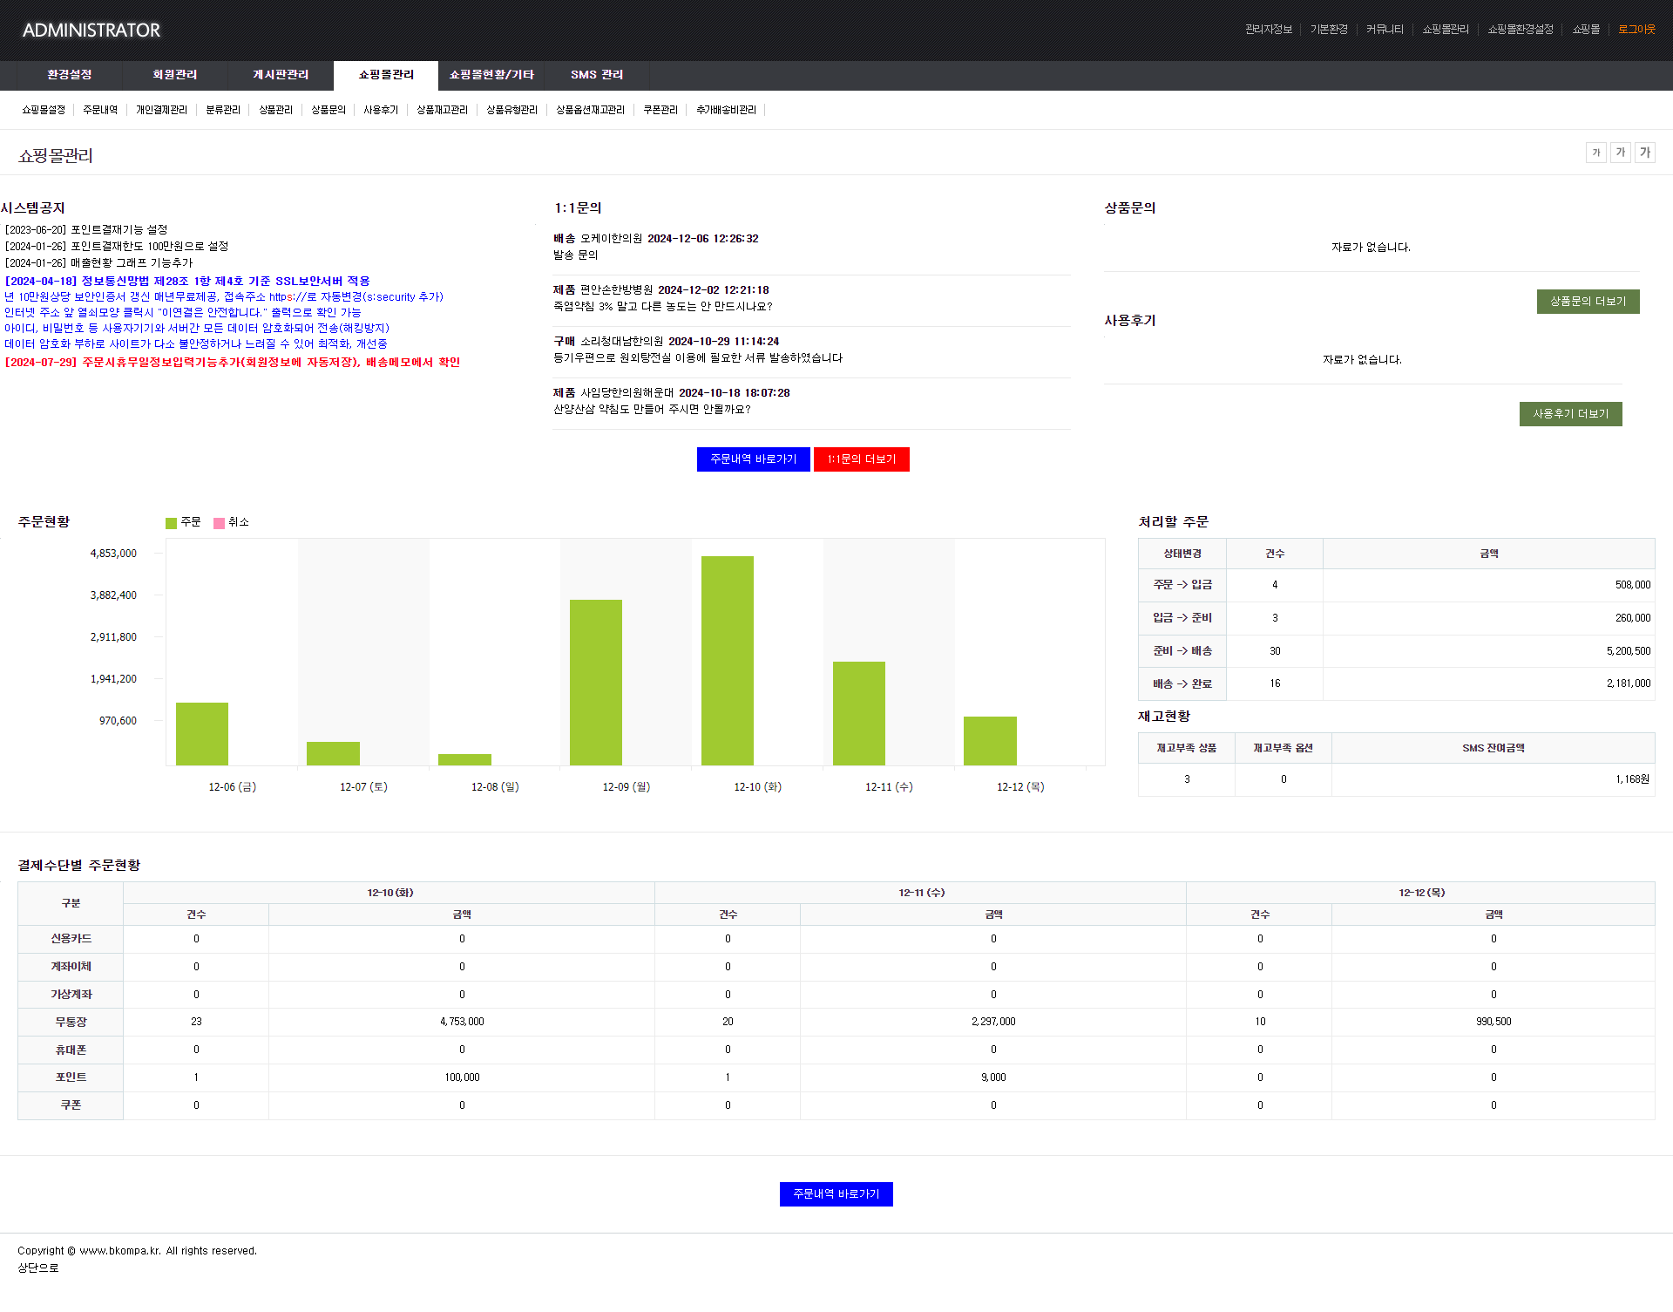Screen dimensions: 1673x1312
Task: Click the 상단으로 link in footer
Action: point(38,1268)
